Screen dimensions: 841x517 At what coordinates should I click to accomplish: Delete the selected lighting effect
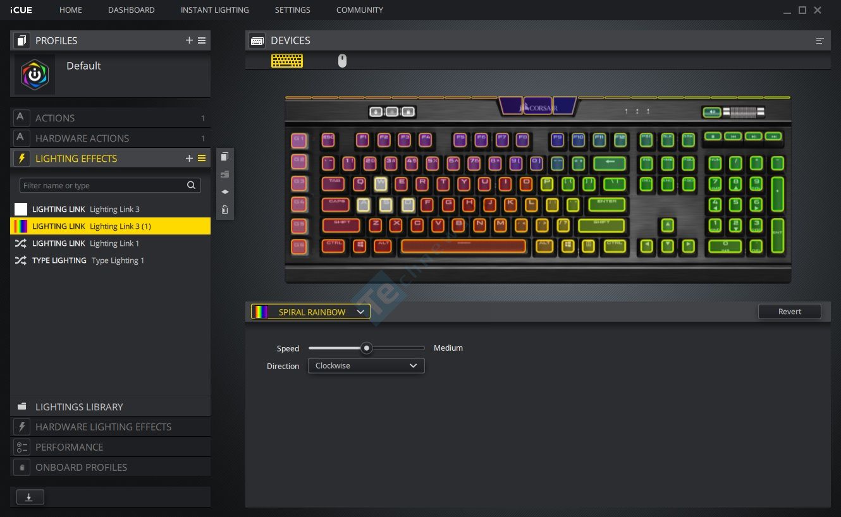point(224,210)
